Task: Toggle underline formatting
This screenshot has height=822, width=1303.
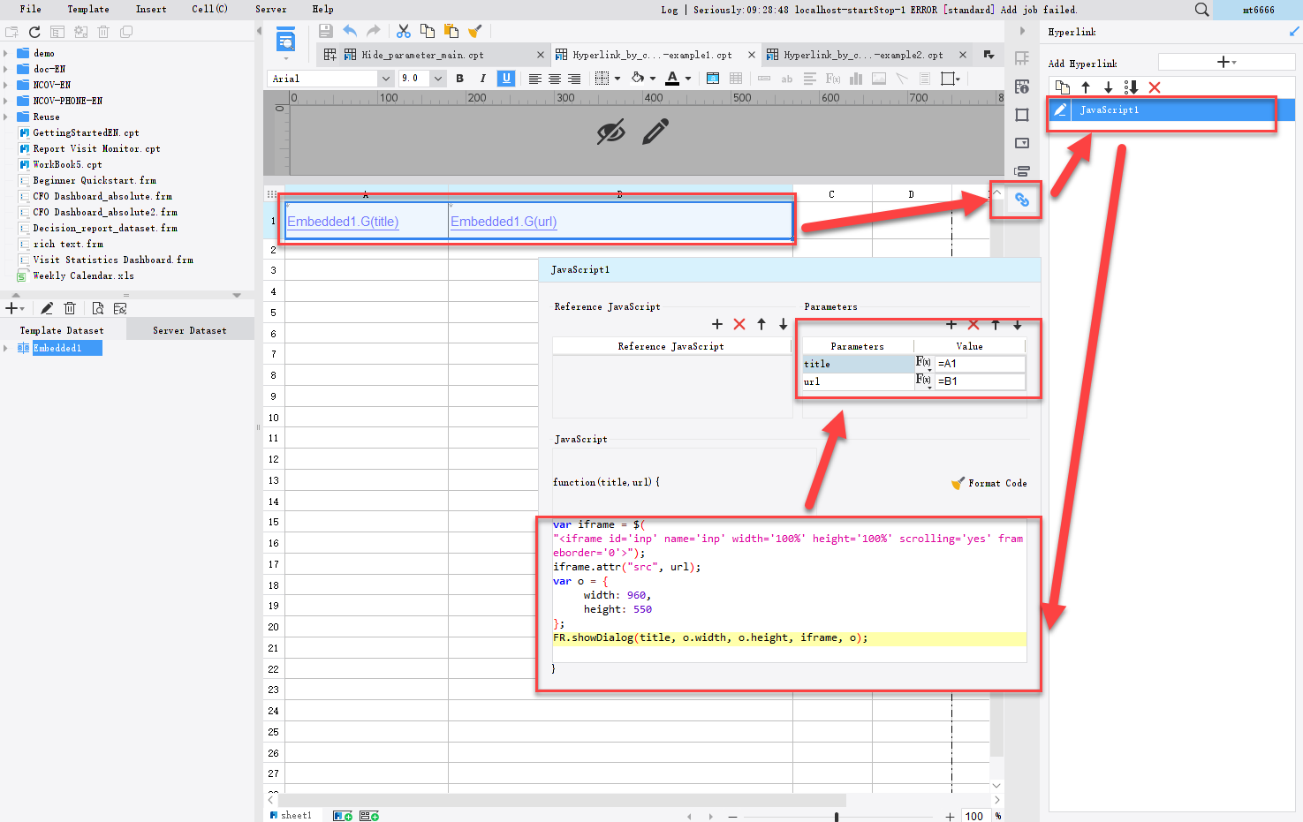Action: click(x=506, y=79)
